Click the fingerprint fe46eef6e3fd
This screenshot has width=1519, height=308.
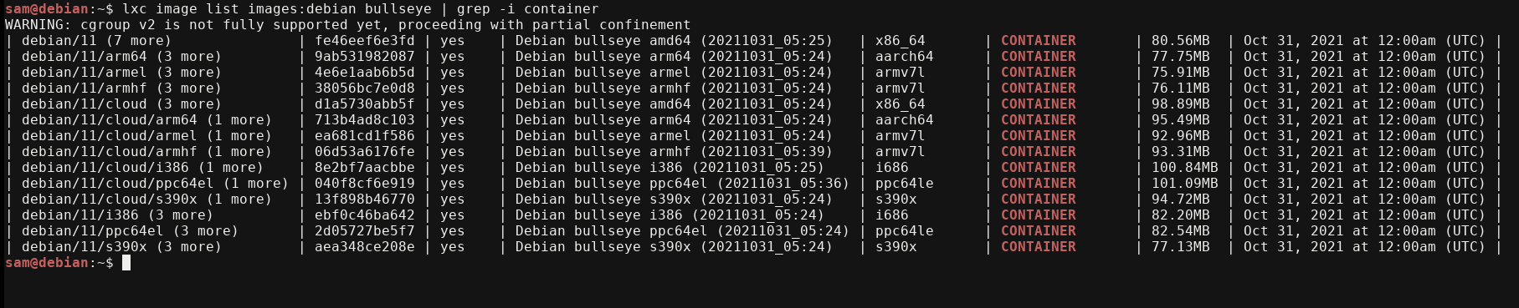(364, 40)
